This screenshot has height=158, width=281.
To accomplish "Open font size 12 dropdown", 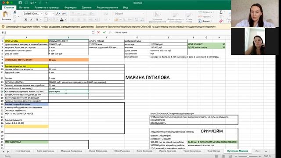I will coord(53,14).
